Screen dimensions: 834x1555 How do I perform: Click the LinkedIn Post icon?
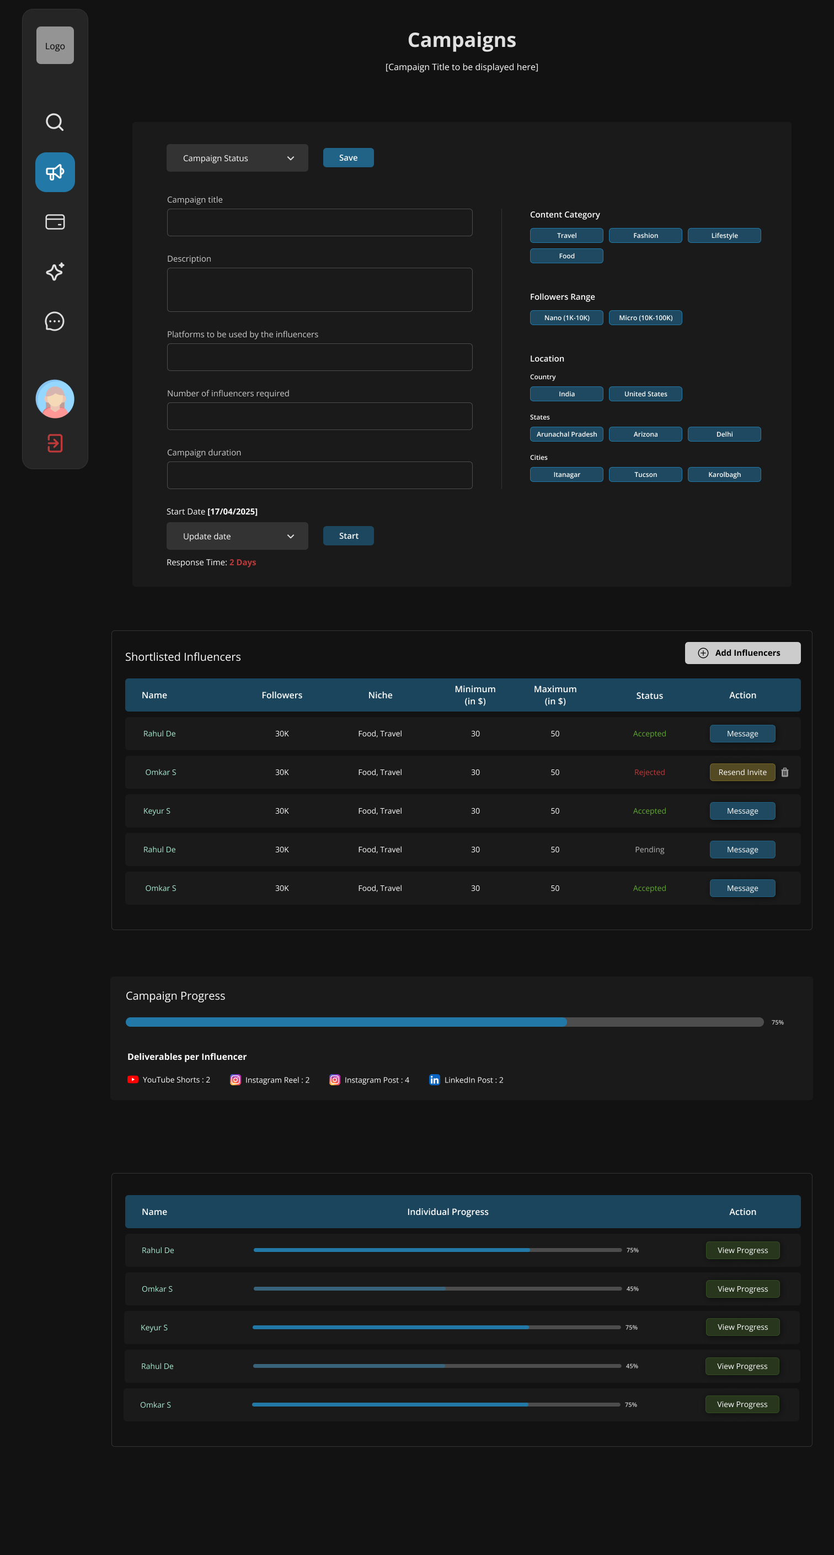434,1079
